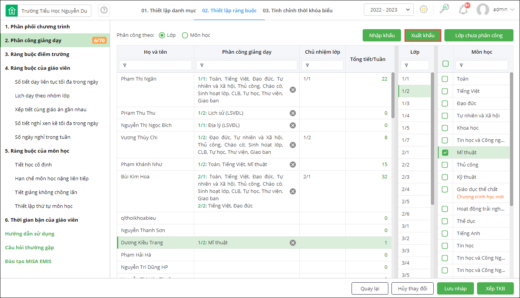Click the activity pulse icon in header
The height and width of the screenshot is (298, 520).
click(x=444, y=9)
